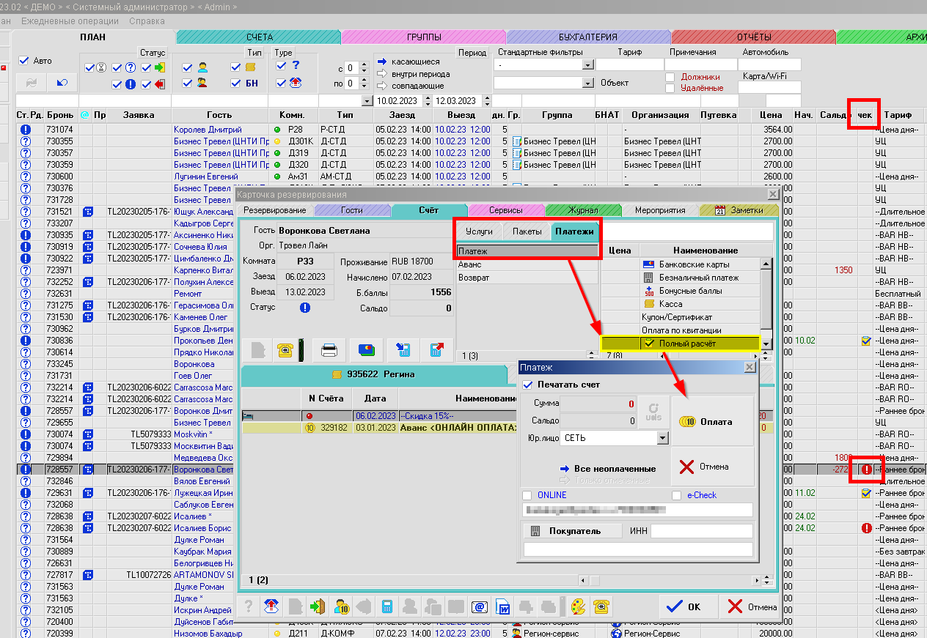Click the calculator icon in bottom toolbar
927x638 pixels.
click(387, 607)
